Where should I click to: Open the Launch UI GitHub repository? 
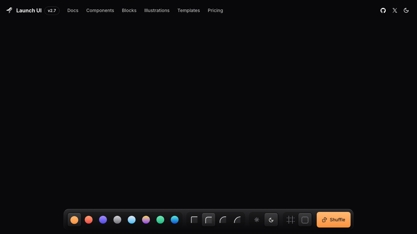tap(383, 10)
